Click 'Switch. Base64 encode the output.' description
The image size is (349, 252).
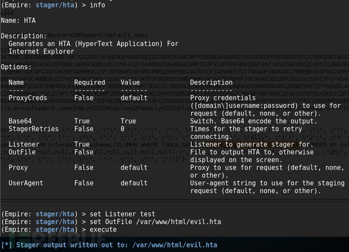[x=253, y=121]
